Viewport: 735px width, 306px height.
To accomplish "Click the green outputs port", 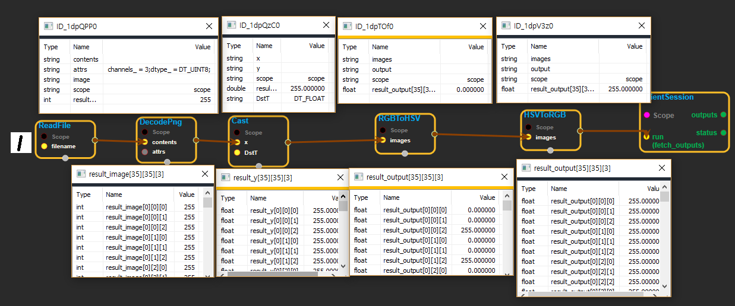I will point(723,114).
